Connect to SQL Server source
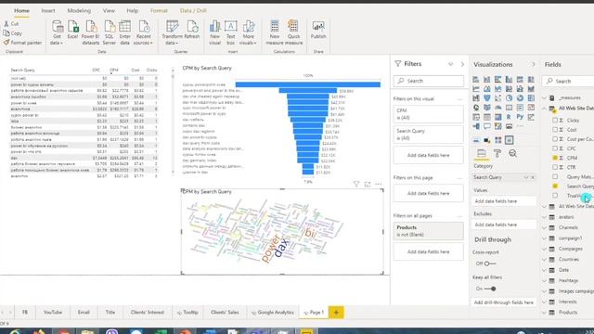The height and width of the screenshot is (334, 594). (x=110, y=32)
